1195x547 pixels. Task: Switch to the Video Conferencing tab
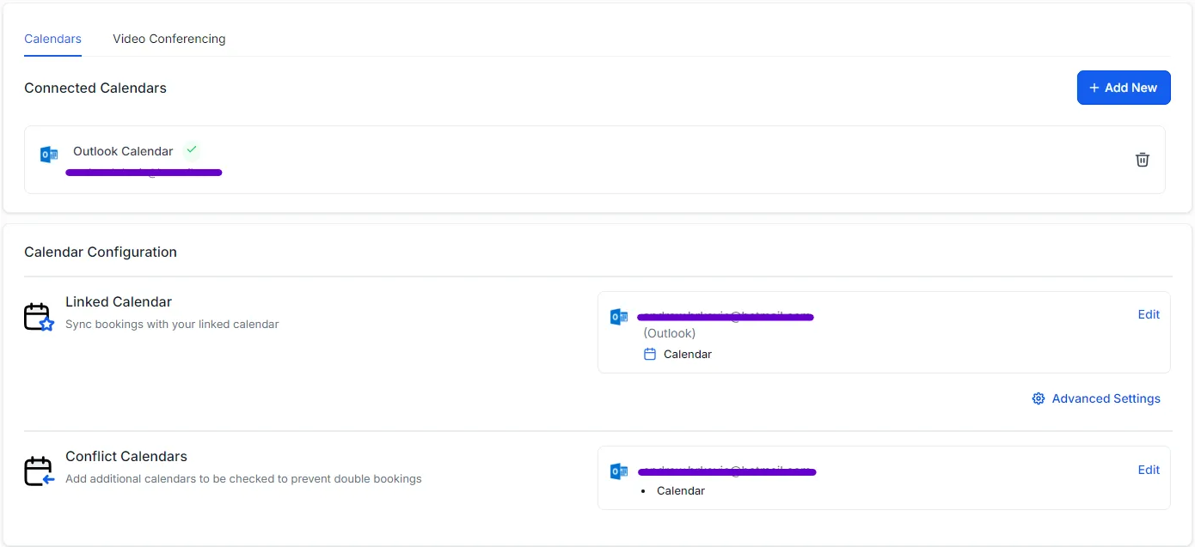coord(169,39)
